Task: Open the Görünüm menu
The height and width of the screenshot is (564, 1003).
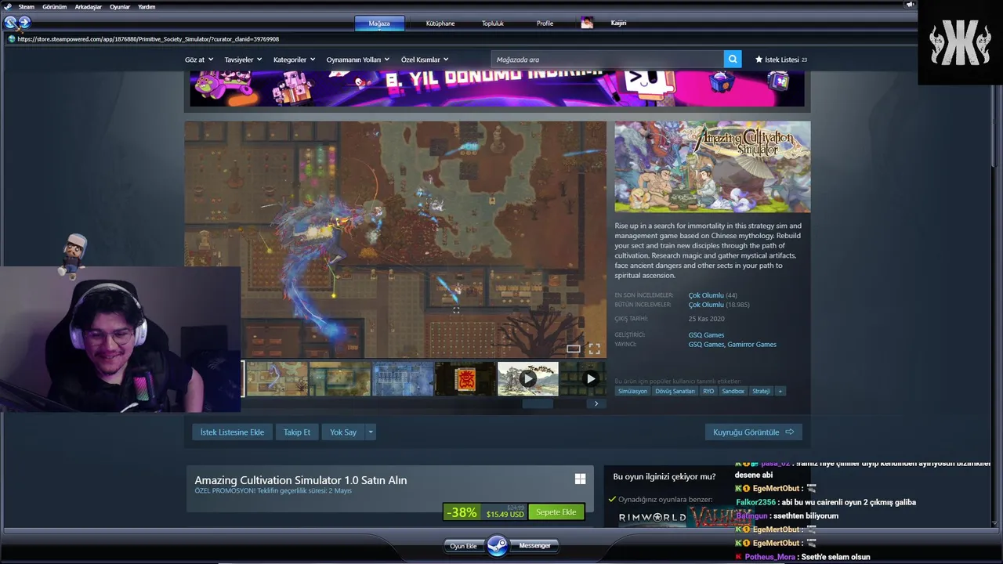Action: click(x=55, y=6)
